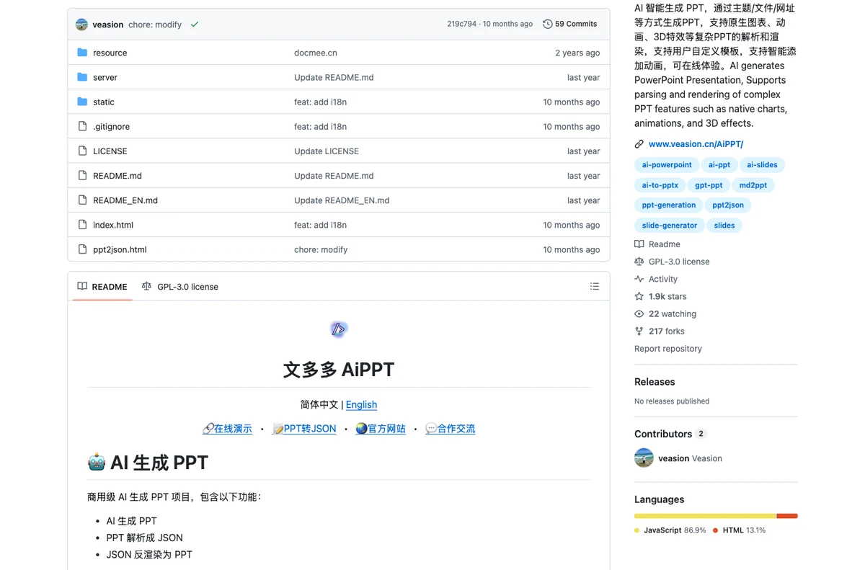Click the index.html file icon

(82, 225)
